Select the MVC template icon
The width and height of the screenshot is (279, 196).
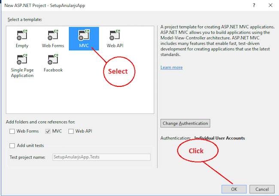[x=84, y=35]
